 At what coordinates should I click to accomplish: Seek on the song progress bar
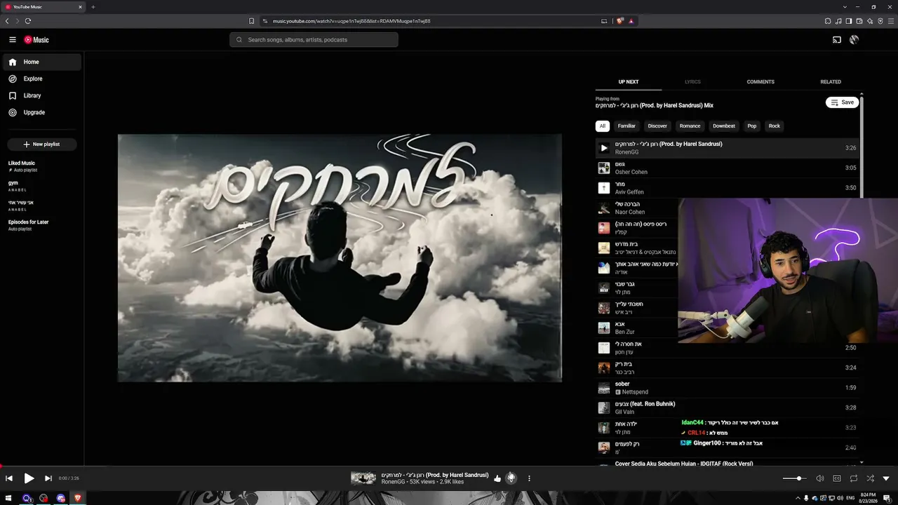point(449,466)
